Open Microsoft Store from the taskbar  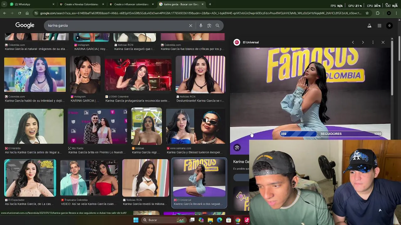tap(229, 220)
